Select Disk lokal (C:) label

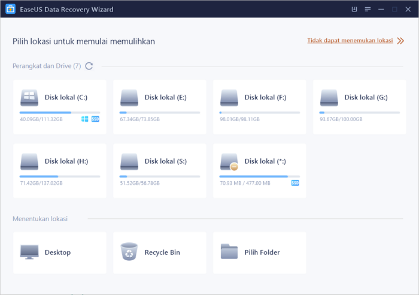[66, 98]
